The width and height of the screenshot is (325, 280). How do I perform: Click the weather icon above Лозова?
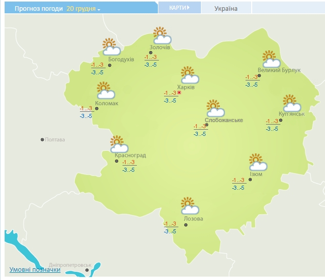pos(190,206)
